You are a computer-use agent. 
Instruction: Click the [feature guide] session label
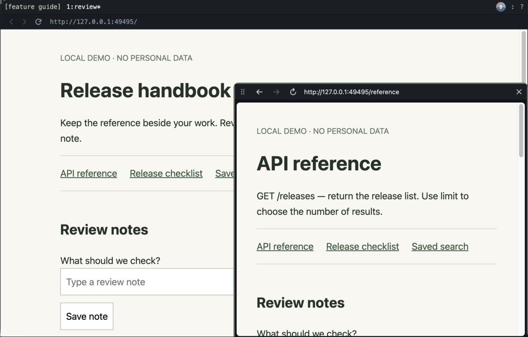(33, 7)
